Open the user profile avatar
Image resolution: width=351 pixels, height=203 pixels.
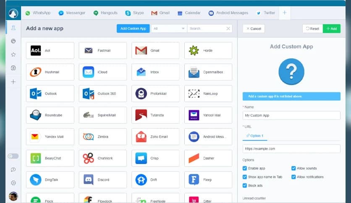pyautogui.click(x=13, y=196)
